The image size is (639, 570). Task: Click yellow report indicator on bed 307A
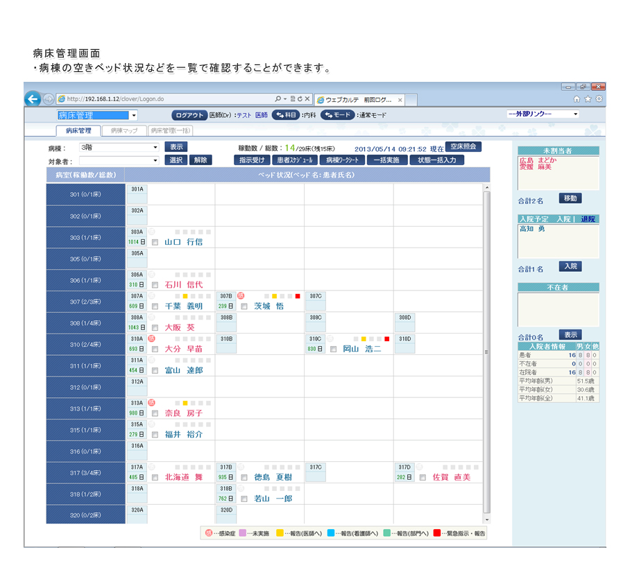point(185,296)
